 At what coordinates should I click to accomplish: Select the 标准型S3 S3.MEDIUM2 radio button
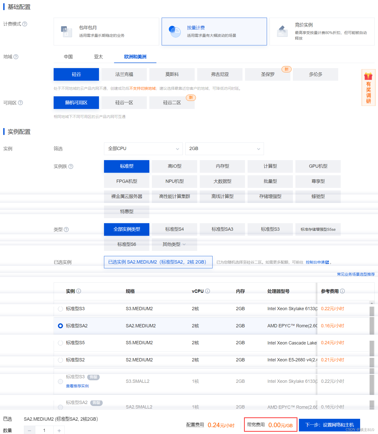coord(60,309)
